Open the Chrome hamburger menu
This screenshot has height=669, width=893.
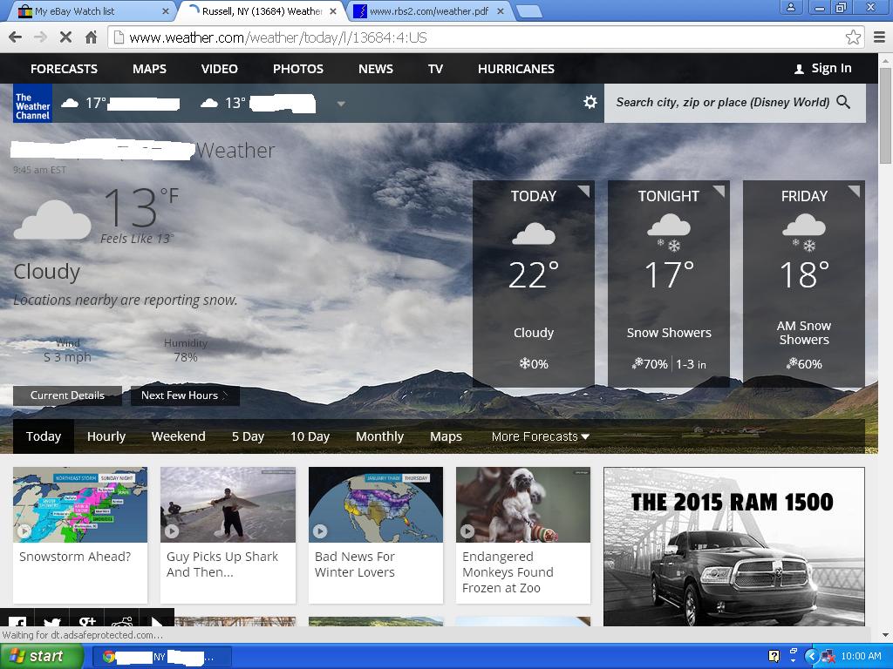[879, 37]
